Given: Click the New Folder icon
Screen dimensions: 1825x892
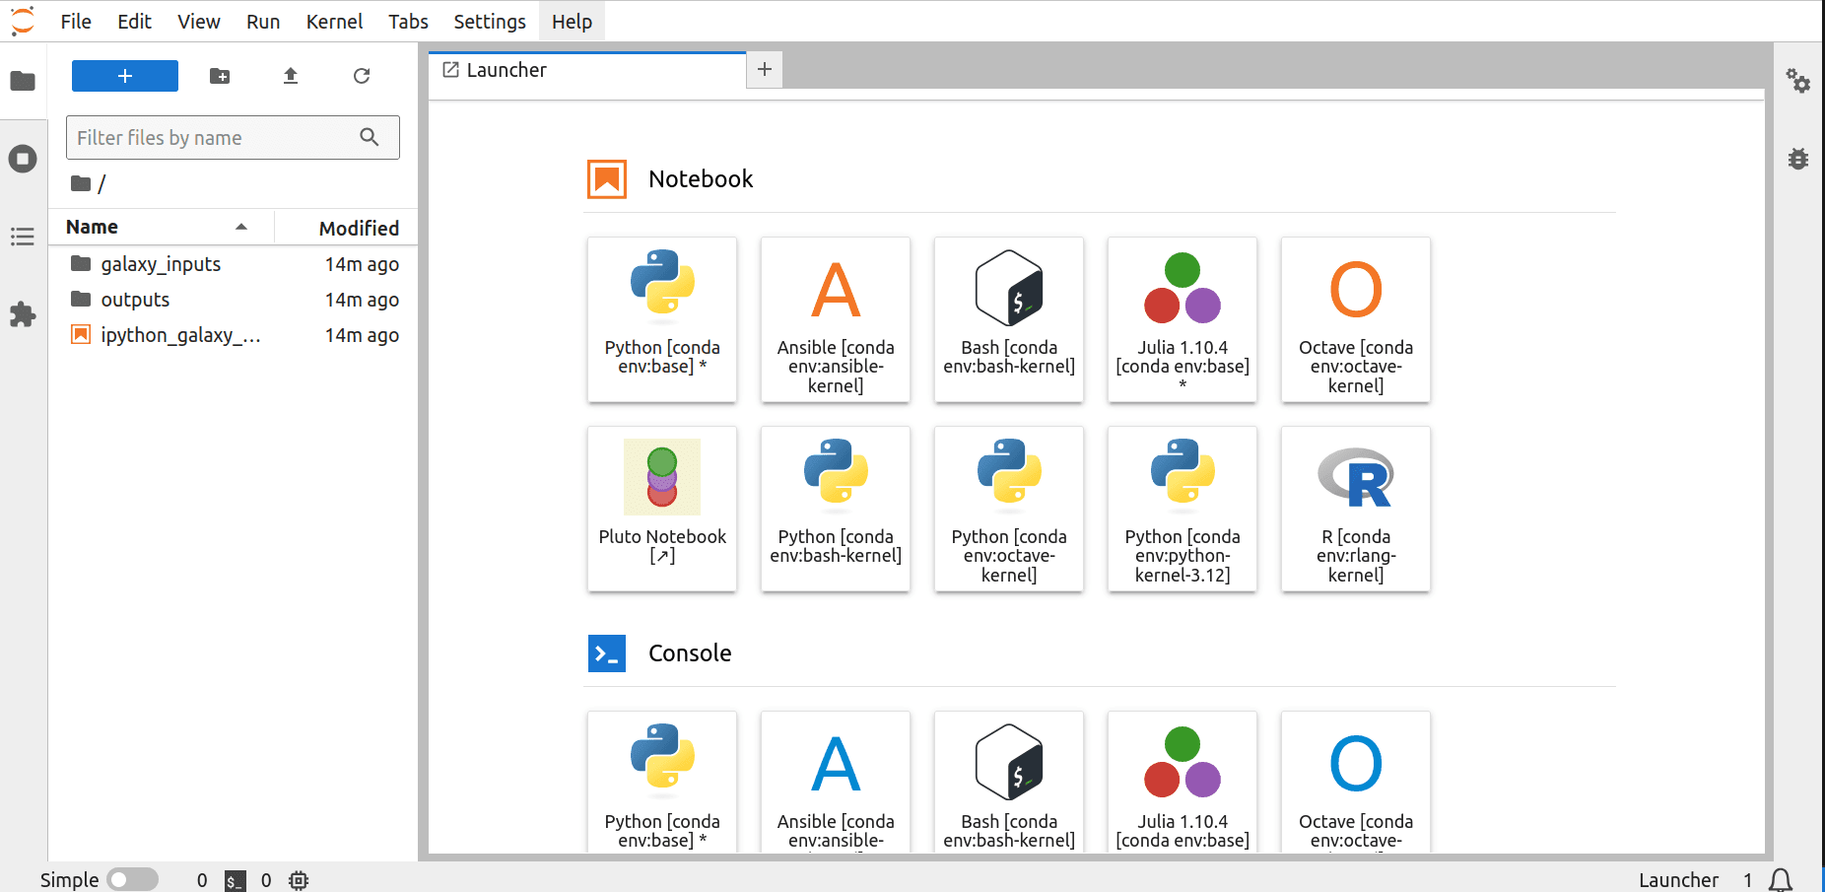Looking at the screenshot, I should tap(220, 76).
